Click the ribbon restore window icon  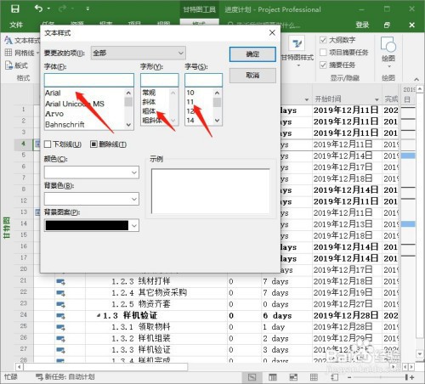[387, 25]
